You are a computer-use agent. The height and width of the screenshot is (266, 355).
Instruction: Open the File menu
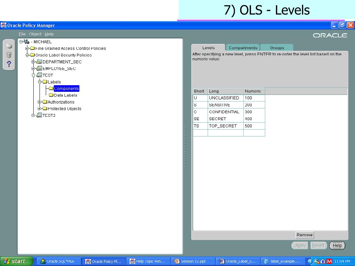click(x=22, y=34)
